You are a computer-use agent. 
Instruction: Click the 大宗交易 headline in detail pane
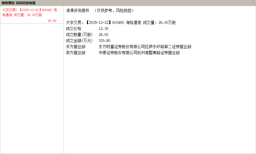pyautogui.click(x=121, y=22)
